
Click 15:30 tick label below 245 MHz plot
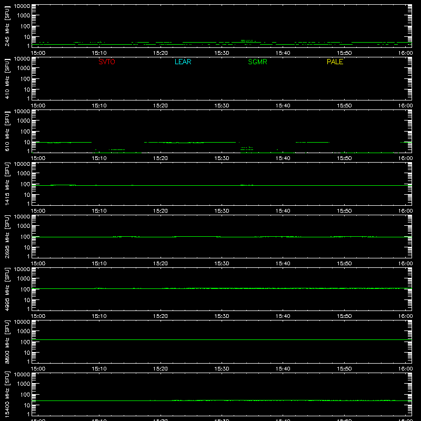222,53
